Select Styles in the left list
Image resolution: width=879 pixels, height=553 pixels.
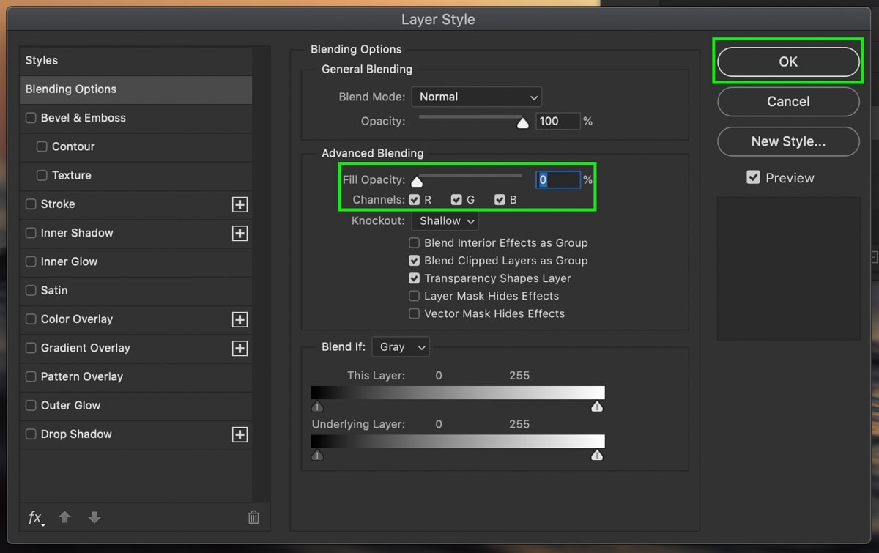pos(136,60)
